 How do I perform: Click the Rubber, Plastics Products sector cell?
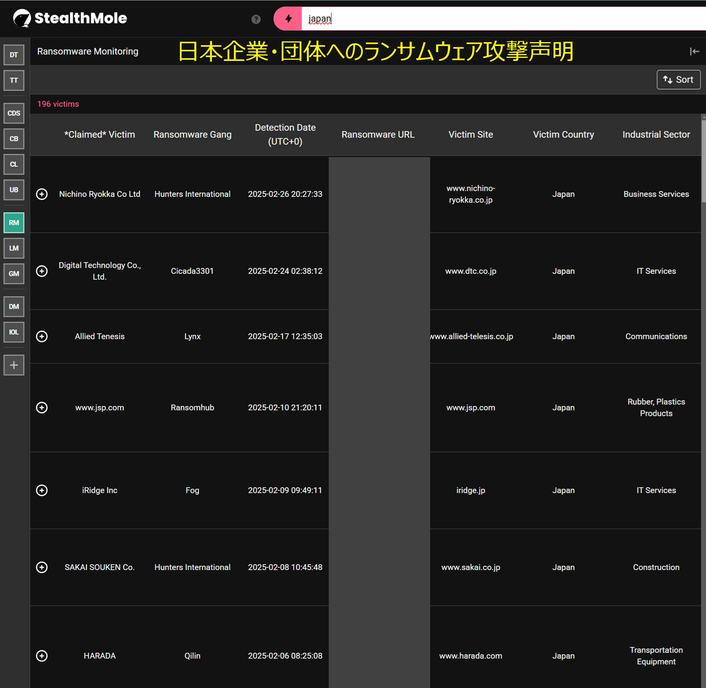(656, 408)
